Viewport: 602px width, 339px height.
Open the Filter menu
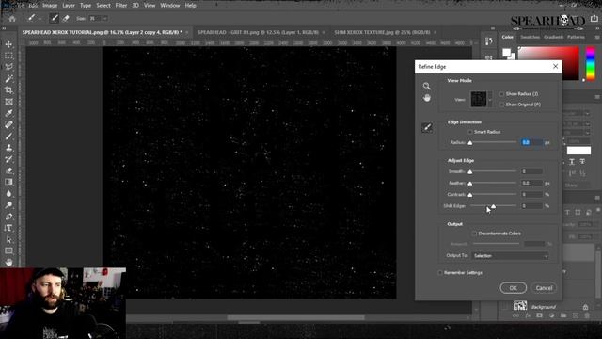click(x=121, y=6)
